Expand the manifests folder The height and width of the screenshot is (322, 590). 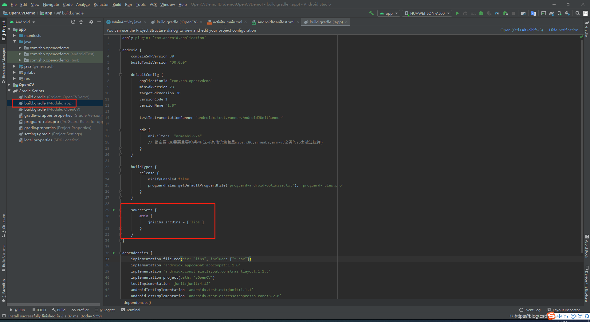tap(14, 35)
